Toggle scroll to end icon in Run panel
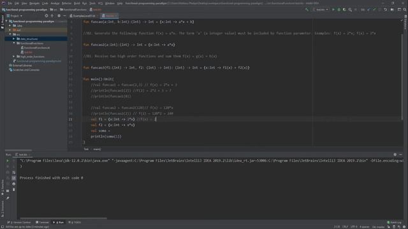408x229 pixels. [x=14, y=178]
